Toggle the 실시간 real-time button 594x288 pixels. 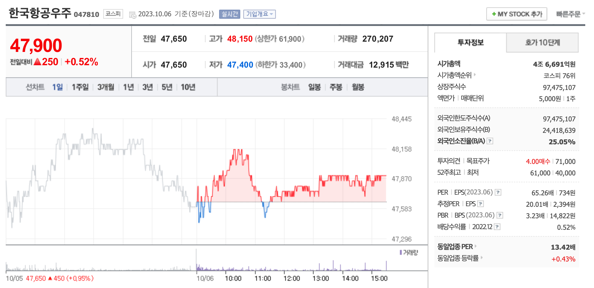pyautogui.click(x=230, y=14)
